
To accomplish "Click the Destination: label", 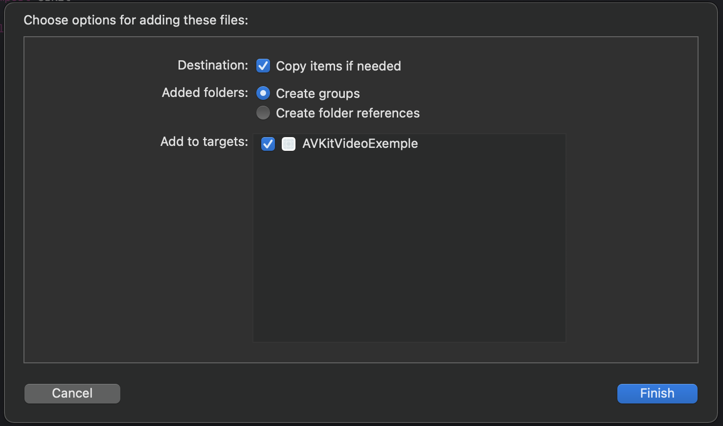I will point(213,65).
